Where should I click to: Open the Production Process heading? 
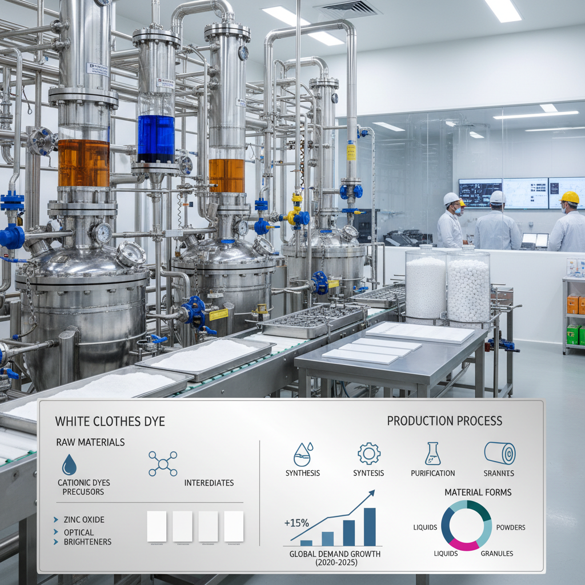point(444,421)
